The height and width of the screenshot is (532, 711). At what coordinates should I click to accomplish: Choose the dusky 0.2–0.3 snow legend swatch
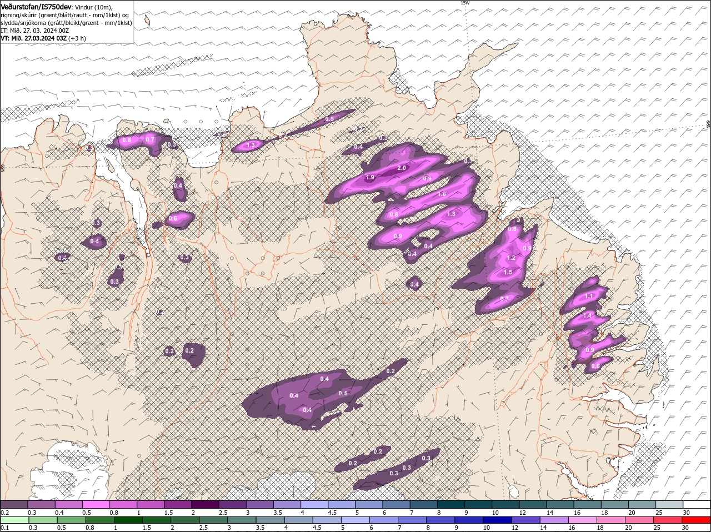[x=14, y=505]
